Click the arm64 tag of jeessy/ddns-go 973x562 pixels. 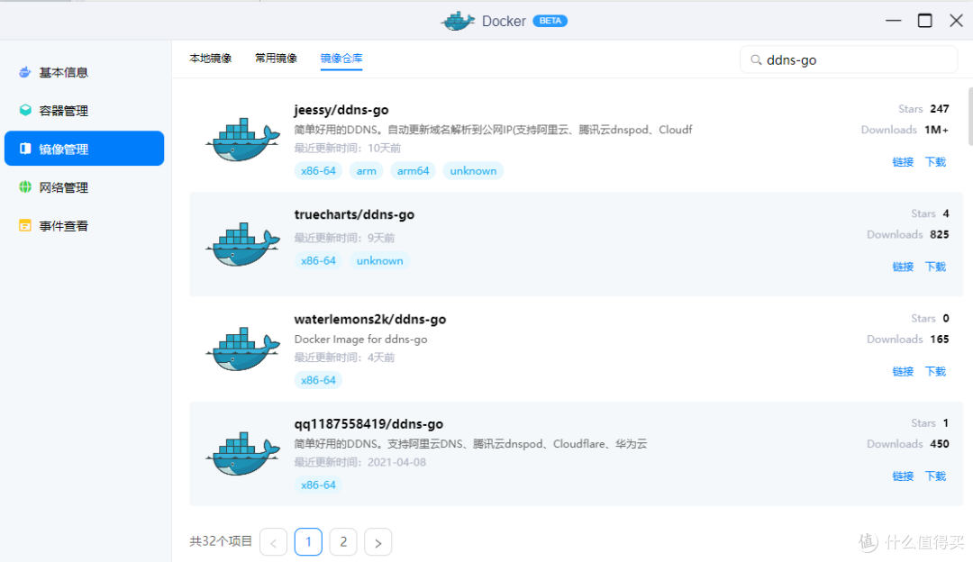414,170
